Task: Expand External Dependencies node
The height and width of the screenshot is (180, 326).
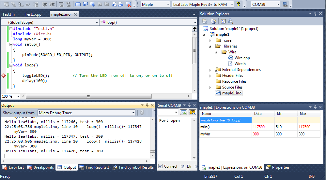Action: click(210, 70)
